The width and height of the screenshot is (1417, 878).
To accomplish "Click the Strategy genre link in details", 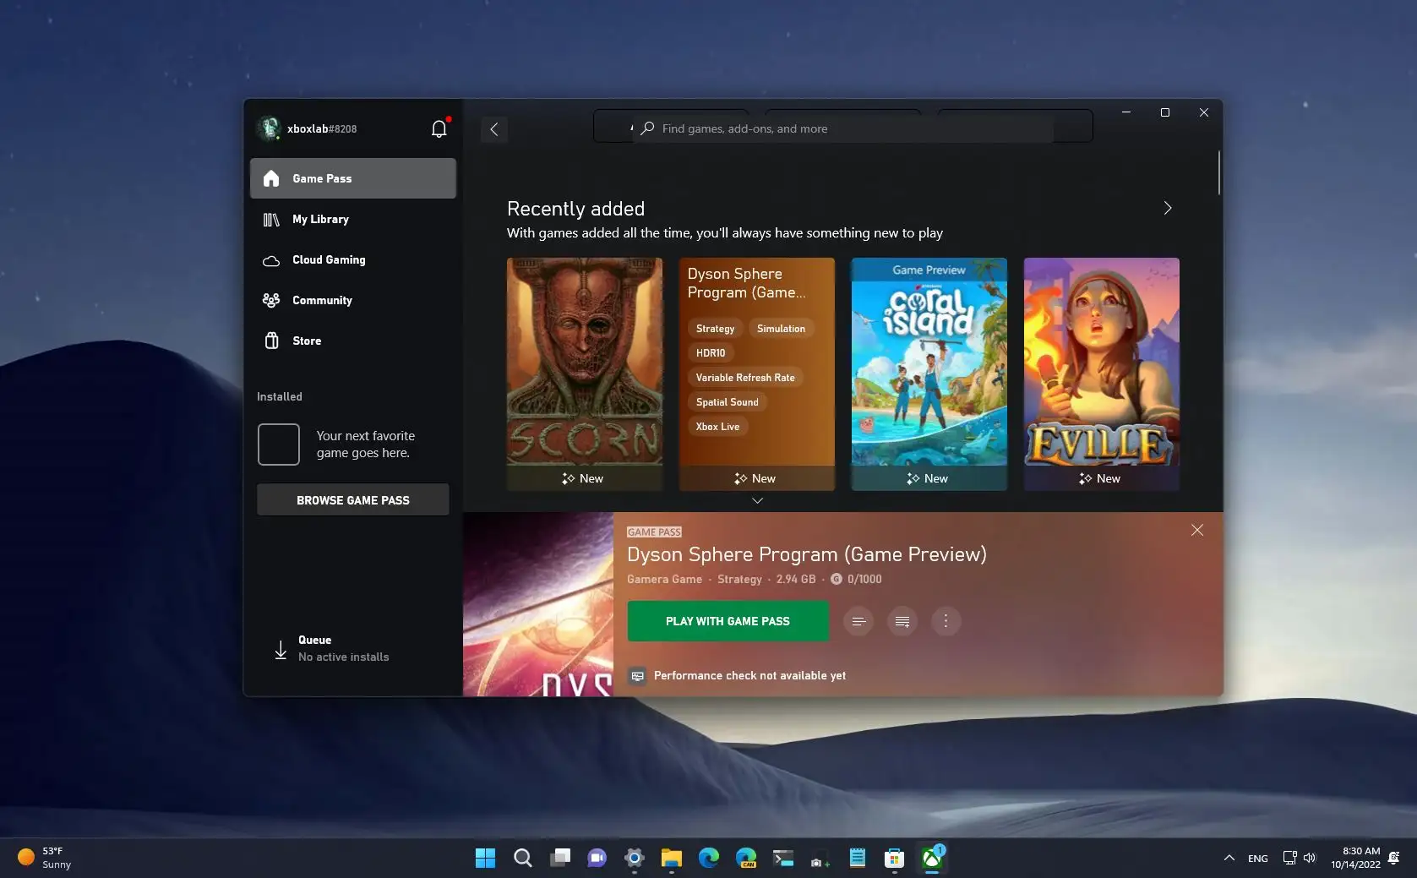I will click(739, 579).
